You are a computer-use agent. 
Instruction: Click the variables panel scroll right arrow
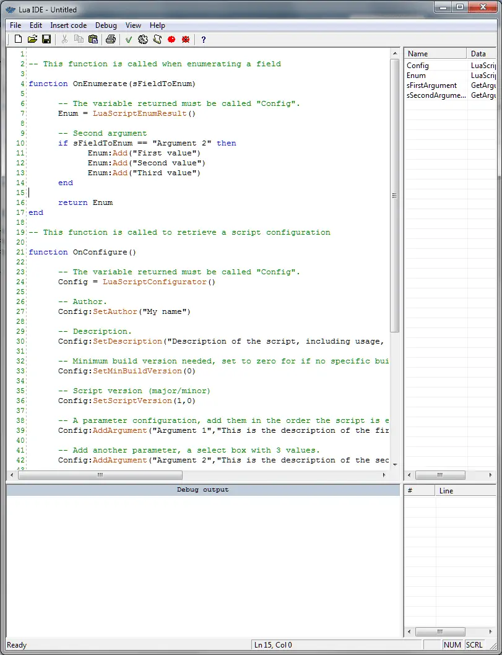(491, 475)
